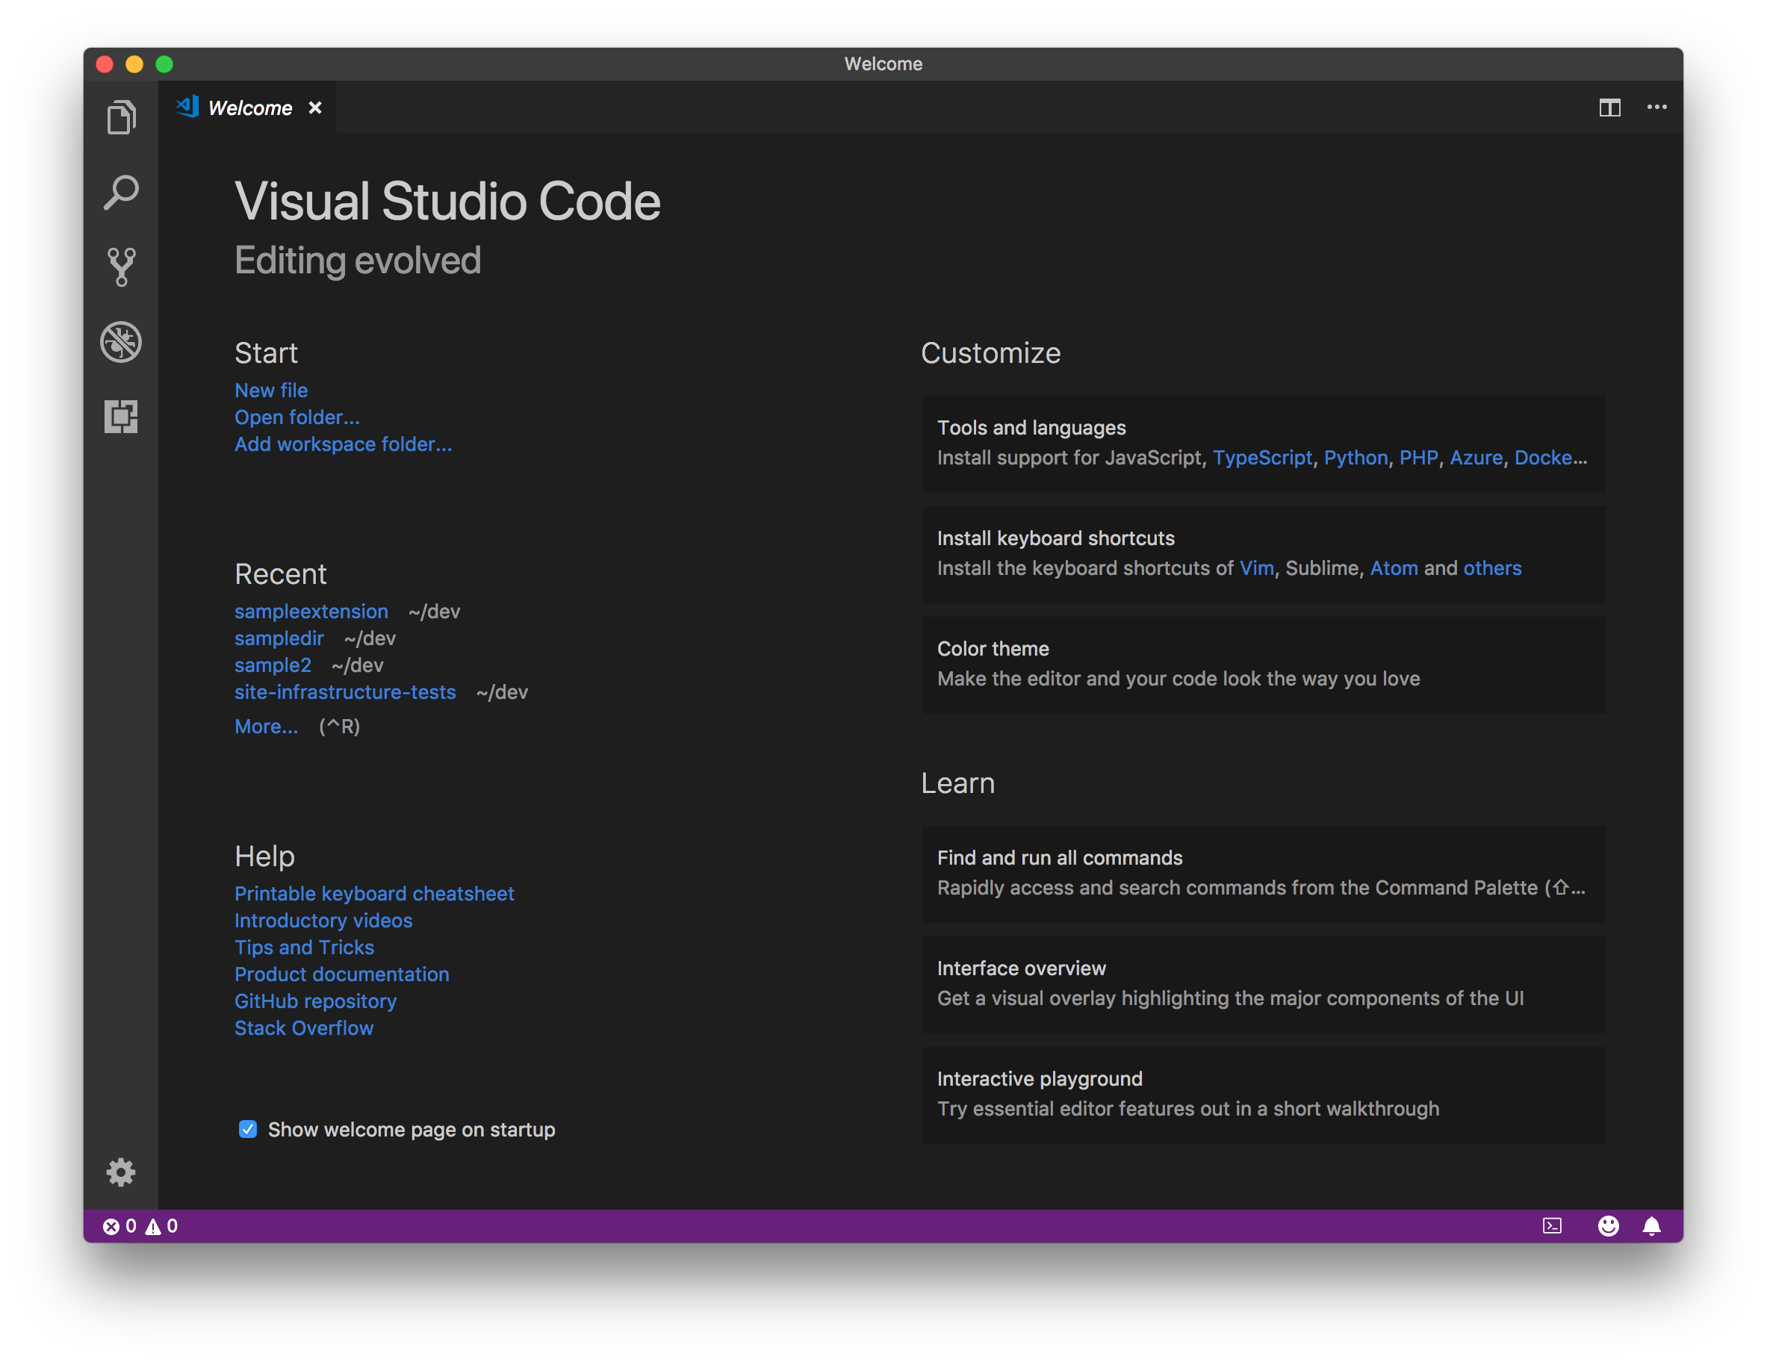Click the New file link

(271, 391)
